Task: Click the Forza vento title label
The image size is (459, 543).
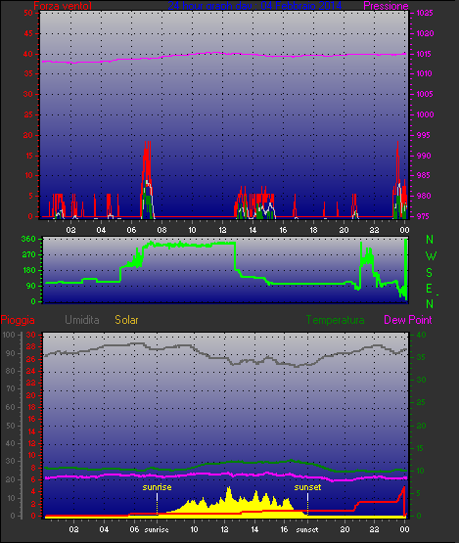Action: pyautogui.click(x=63, y=6)
